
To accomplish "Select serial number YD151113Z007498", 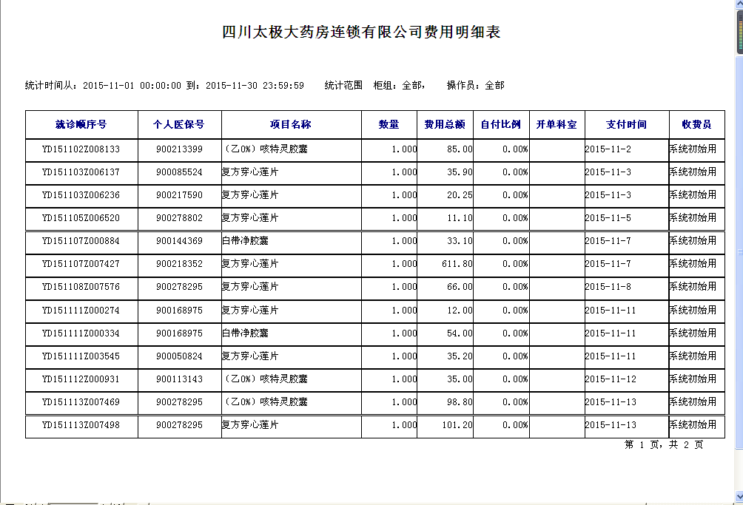I will tap(81, 425).
